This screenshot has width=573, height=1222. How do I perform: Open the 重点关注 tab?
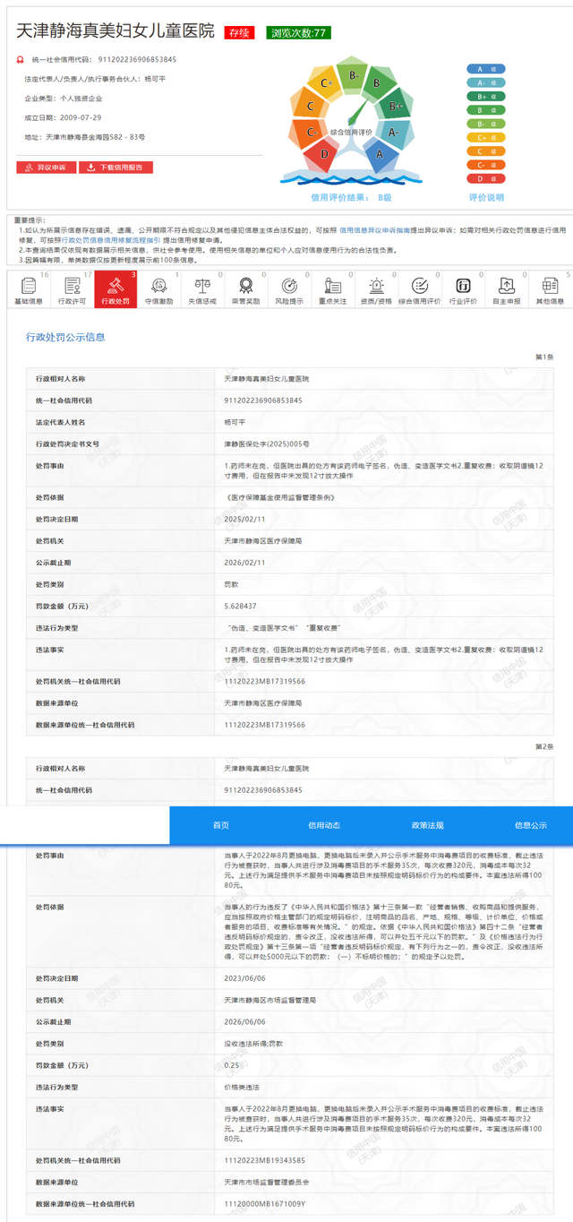pyautogui.click(x=333, y=289)
